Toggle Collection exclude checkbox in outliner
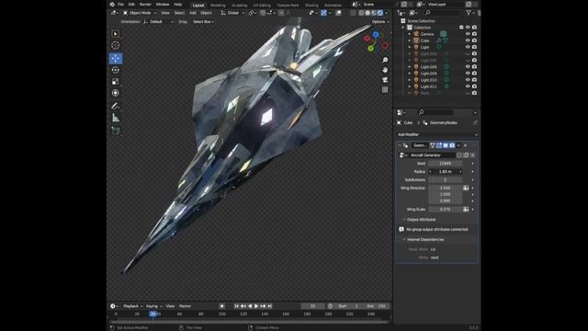This screenshot has height=331, width=588. click(x=461, y=28)
